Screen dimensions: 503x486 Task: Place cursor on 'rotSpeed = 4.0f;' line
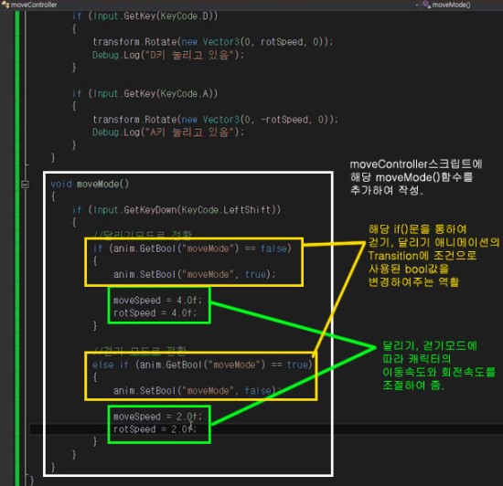pos(155,313)
